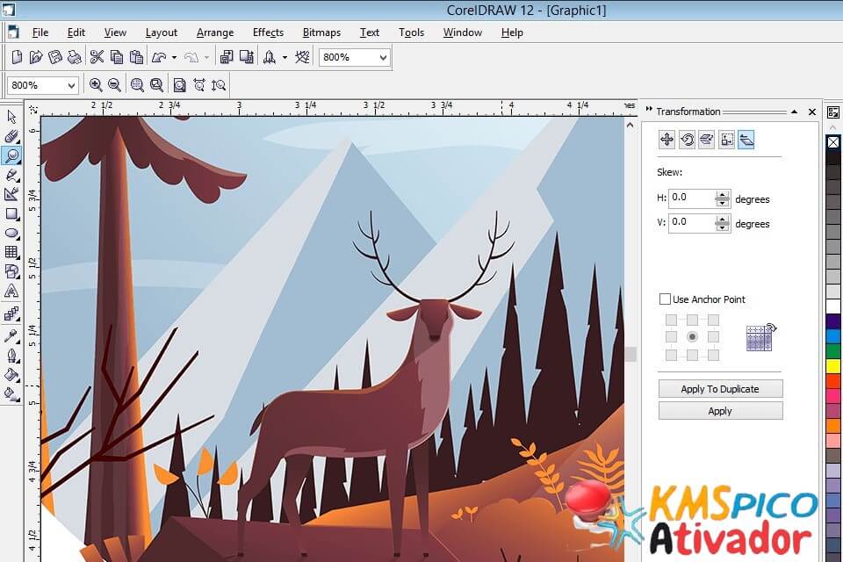
Task: Open the Fill tool flyout
Action: point(11,375)
